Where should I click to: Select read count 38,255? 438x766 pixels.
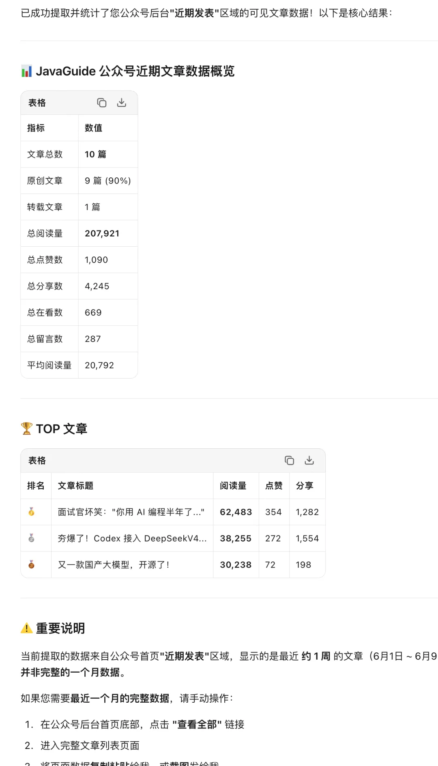point(236,538)
